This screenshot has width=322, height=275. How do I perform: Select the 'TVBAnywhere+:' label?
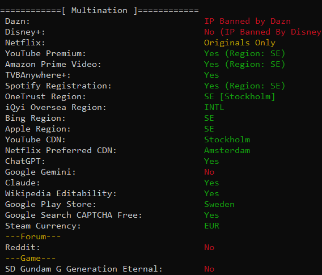pyautogui.click(x=38, y=75)
